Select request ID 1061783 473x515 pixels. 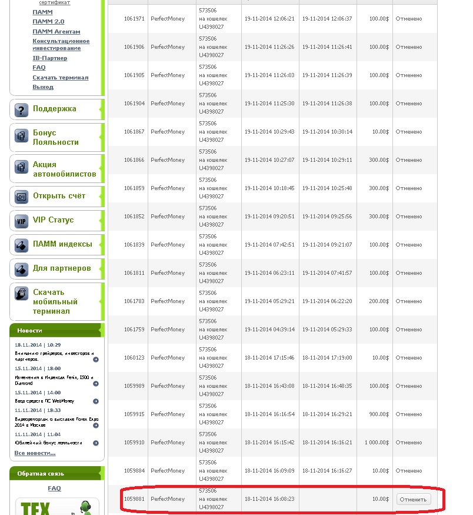[x=134, y=301]
